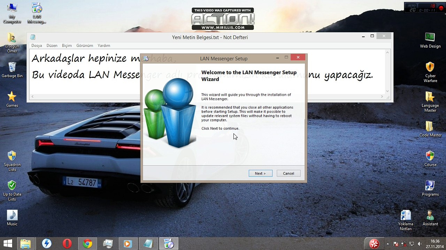The height and width of the screenshot is (250, 446).
Task: Open the blue lightning bolt taskbar app
Action: tap(47, 244)
